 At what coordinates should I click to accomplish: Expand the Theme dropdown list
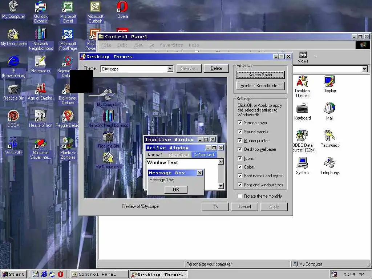[170, 69]
